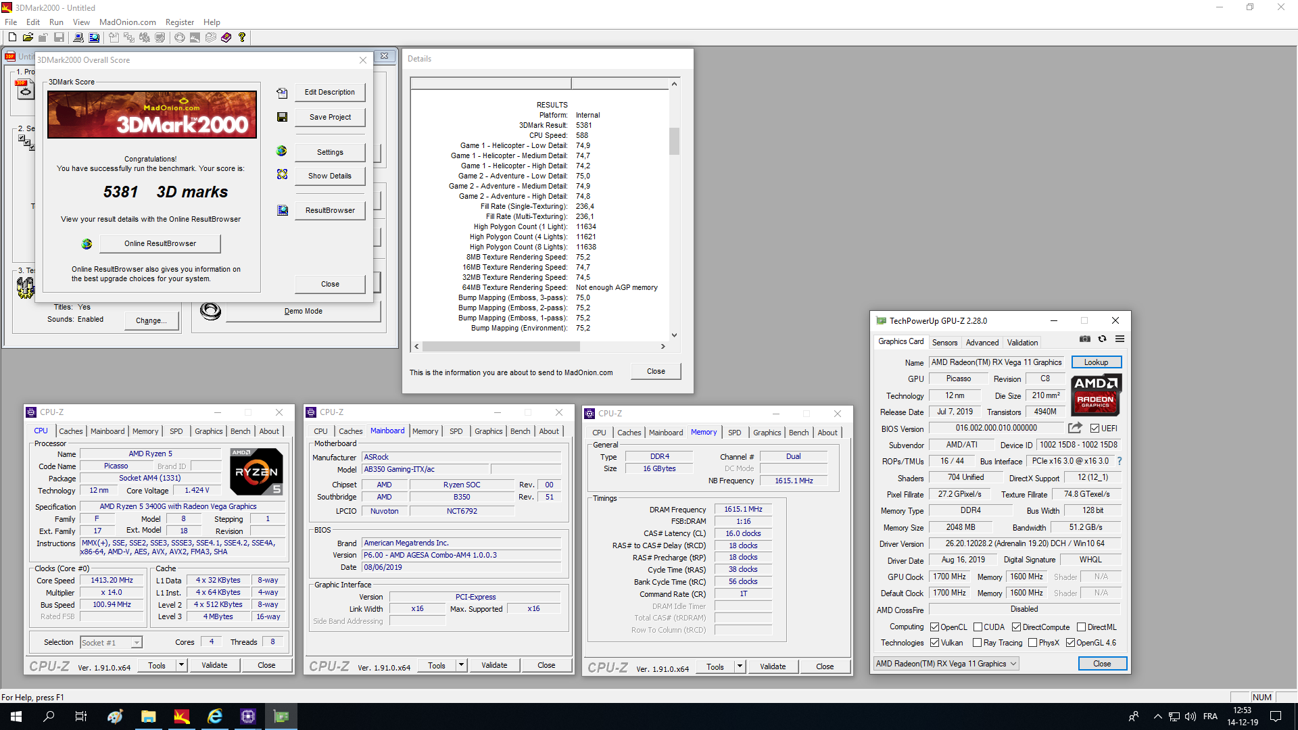Viewport: 1298px width, 730px height.
Task: Click the yellow question mark About icon
Action: 242,38
